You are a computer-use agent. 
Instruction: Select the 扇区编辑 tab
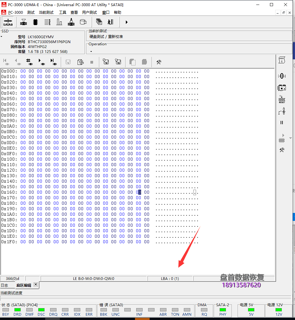[24, 285]
